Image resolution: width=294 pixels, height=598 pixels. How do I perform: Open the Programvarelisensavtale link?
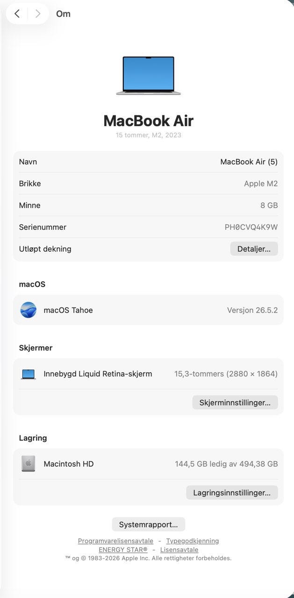coord(115,541)
